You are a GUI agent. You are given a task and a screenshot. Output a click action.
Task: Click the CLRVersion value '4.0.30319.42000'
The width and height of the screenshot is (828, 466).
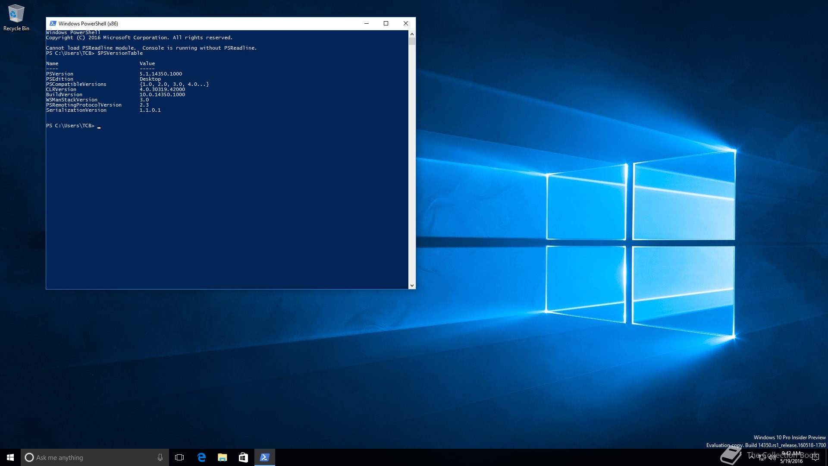(162, 89)
